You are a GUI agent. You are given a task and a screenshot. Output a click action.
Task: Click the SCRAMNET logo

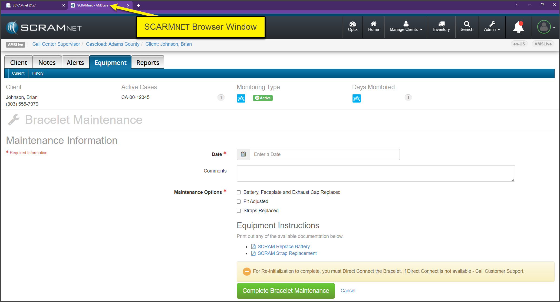(44, 28)
